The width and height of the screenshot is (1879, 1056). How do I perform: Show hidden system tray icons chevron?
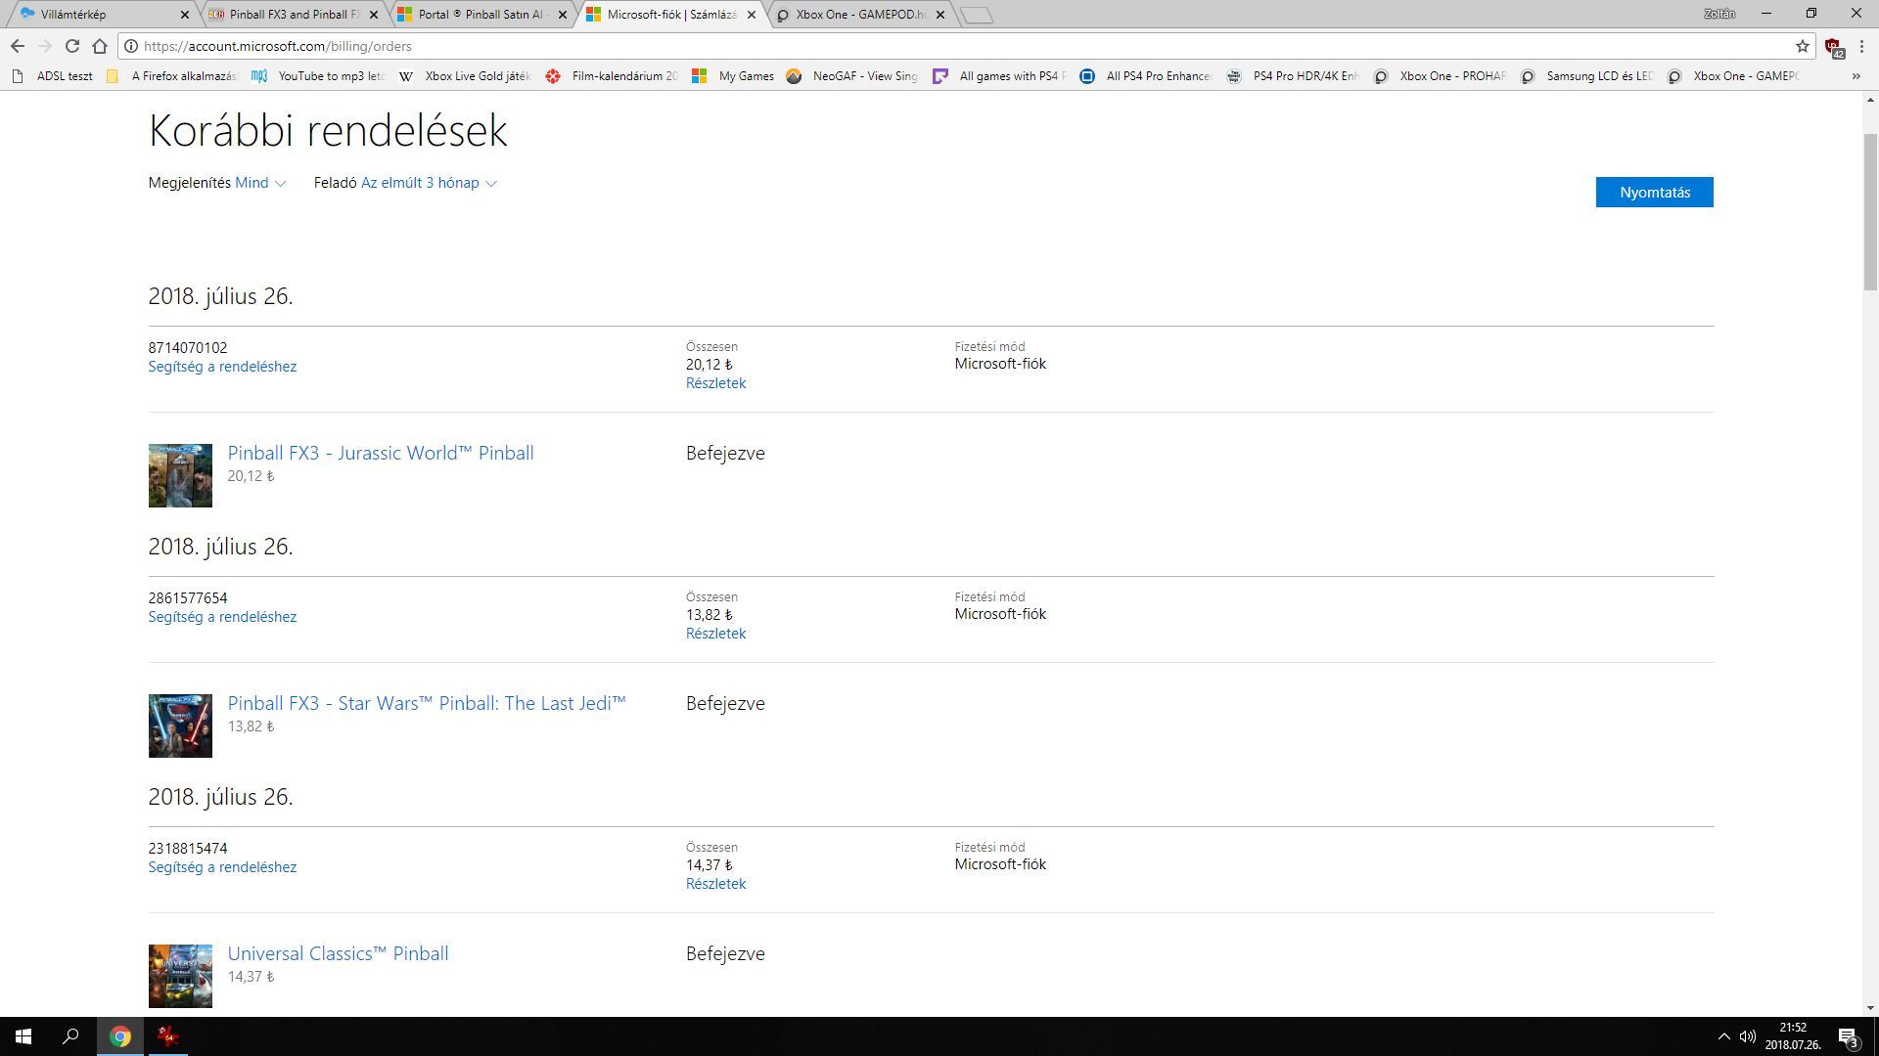[1723, 1036]
